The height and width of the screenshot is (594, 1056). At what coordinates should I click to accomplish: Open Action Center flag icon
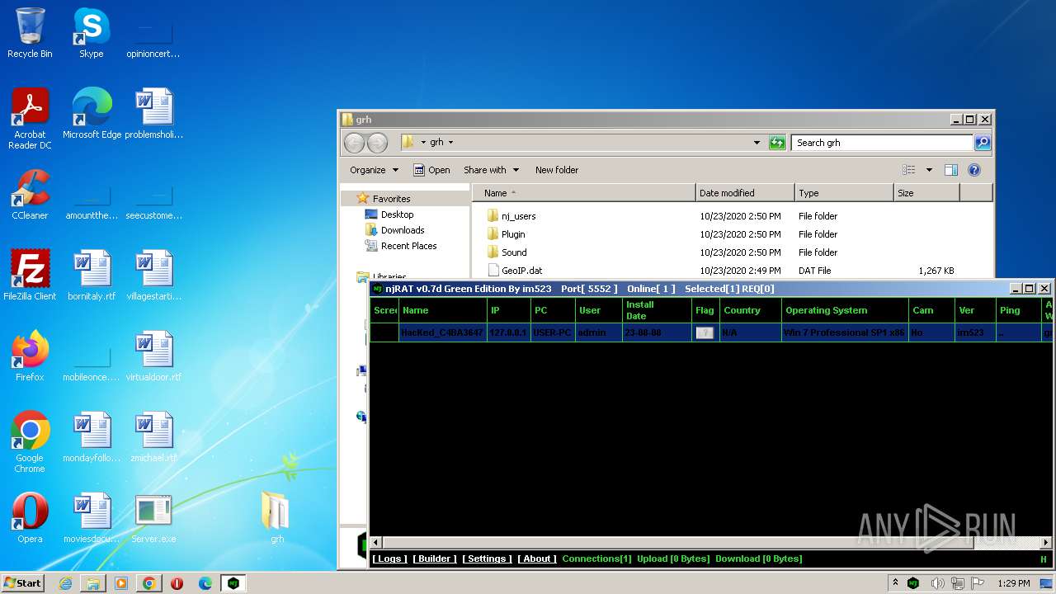click(978, 583)
